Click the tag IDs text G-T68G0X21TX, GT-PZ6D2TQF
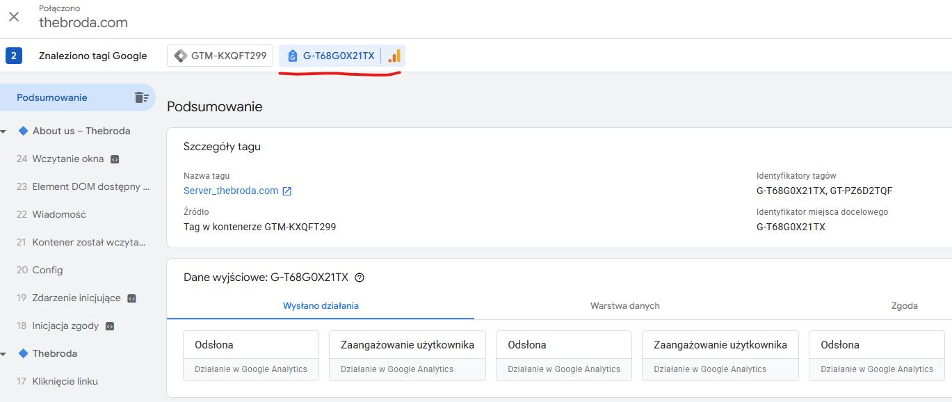952x402 pixels. pos(824,191)
